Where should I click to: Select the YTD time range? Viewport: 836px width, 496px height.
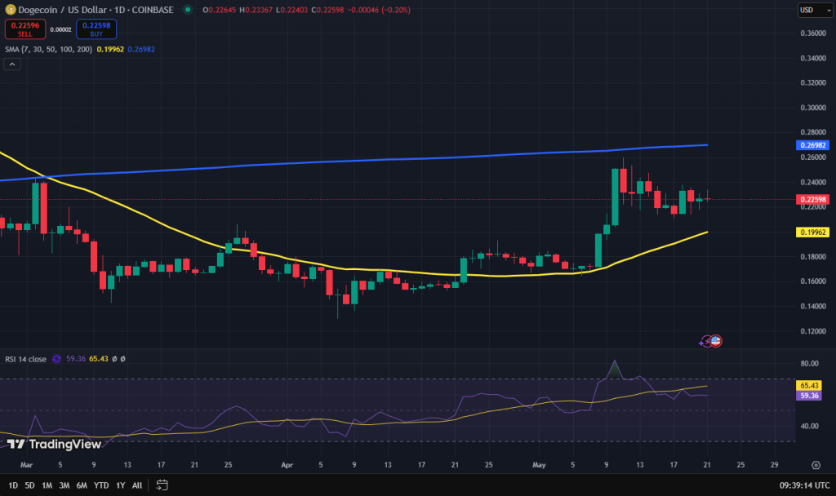[100, 485]
